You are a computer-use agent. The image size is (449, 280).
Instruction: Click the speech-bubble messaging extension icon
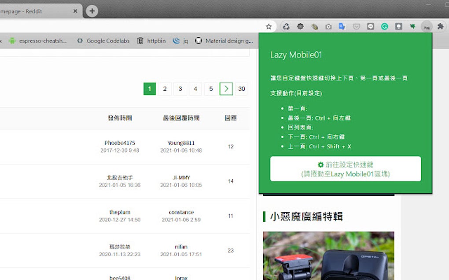(x=371, y=26)
